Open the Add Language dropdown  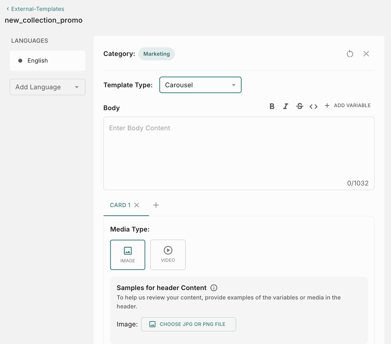click(x=47, y=87)
